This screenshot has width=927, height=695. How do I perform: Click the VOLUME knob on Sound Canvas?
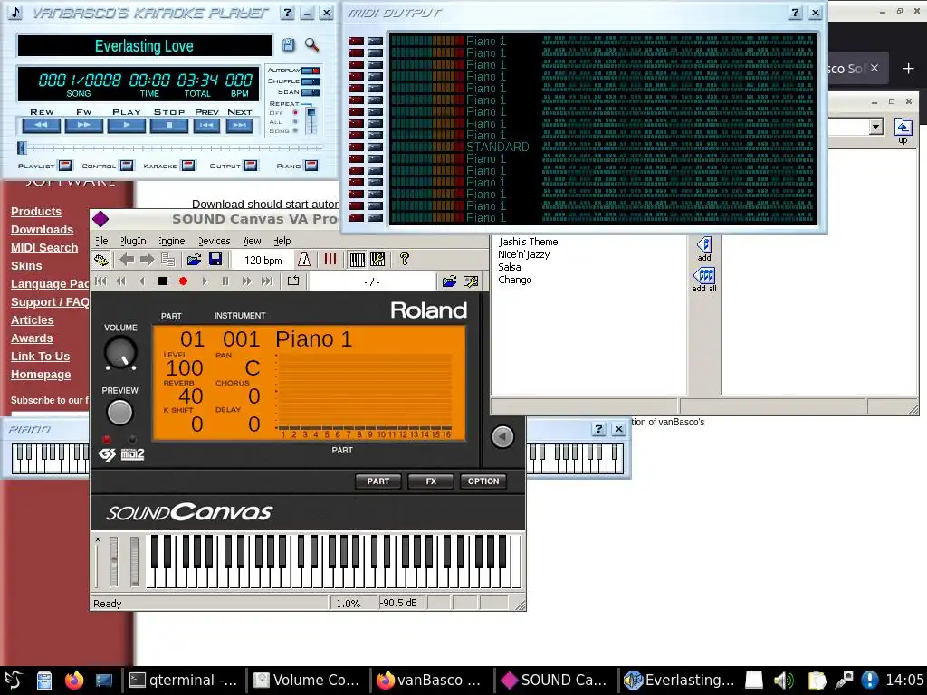pyautogui.click(x=120, y=353)
